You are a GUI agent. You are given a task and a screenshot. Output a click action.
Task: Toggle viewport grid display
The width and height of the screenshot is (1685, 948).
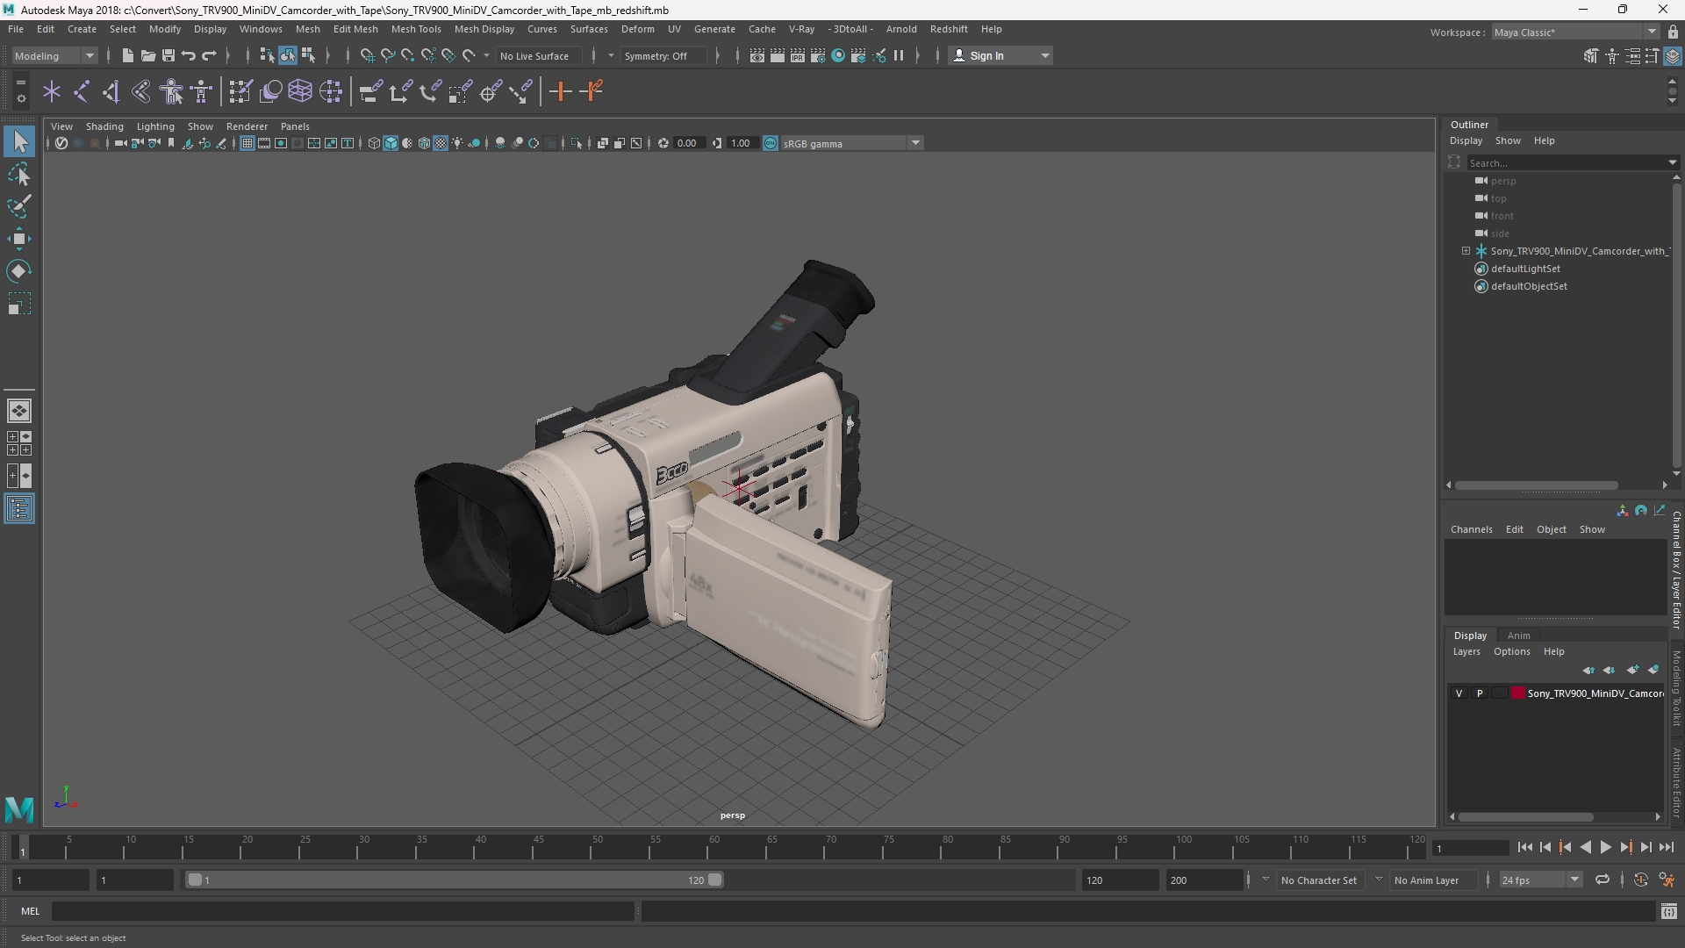pyautogui.click(x=247, y=143)
